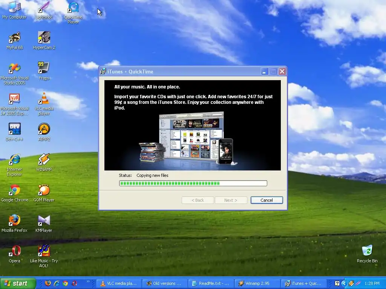
Task: Click the installer title bar icon
Action: point(103,71)
